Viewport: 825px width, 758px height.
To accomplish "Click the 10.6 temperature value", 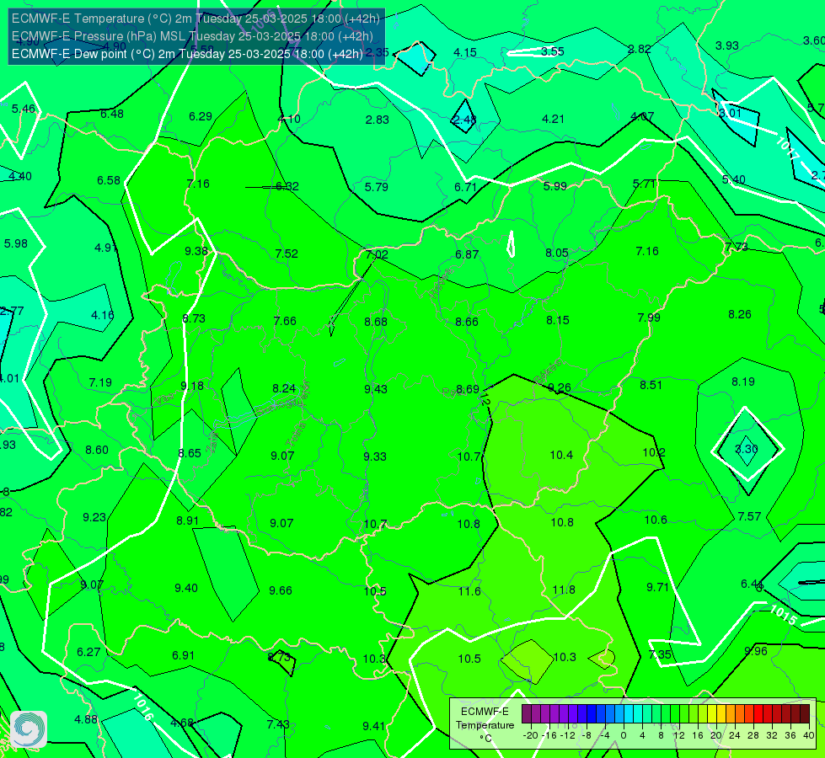I will pos(656,520).
